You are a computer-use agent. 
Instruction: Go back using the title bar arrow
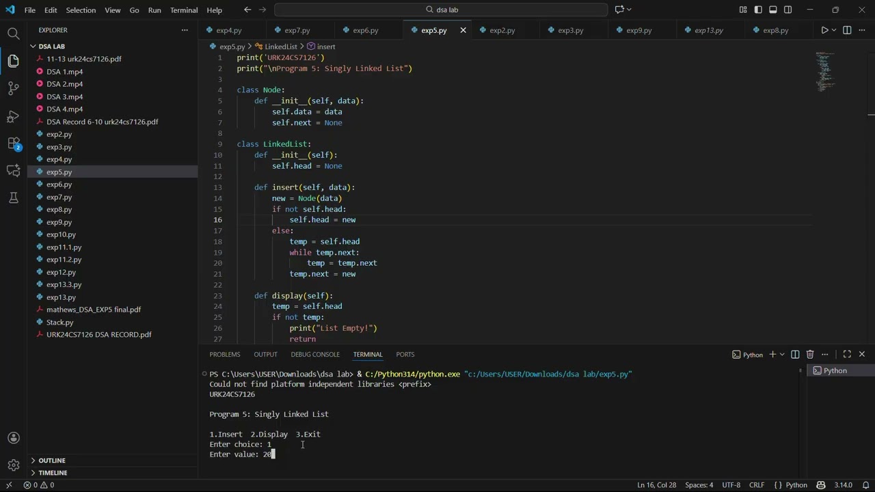pos(247,10)
